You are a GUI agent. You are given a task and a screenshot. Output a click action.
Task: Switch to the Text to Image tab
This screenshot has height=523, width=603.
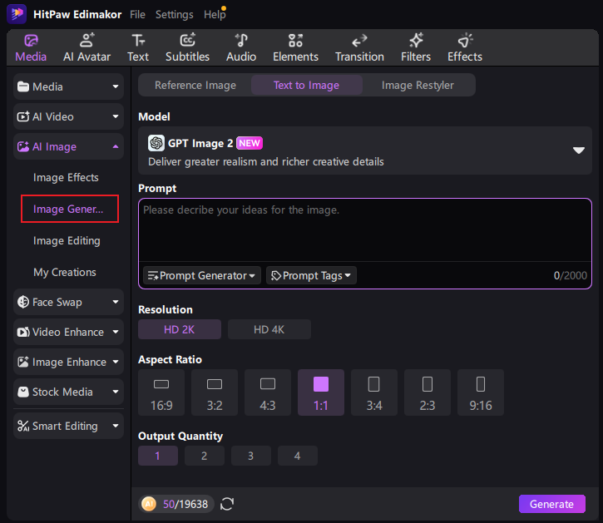[x=307, y=85]
